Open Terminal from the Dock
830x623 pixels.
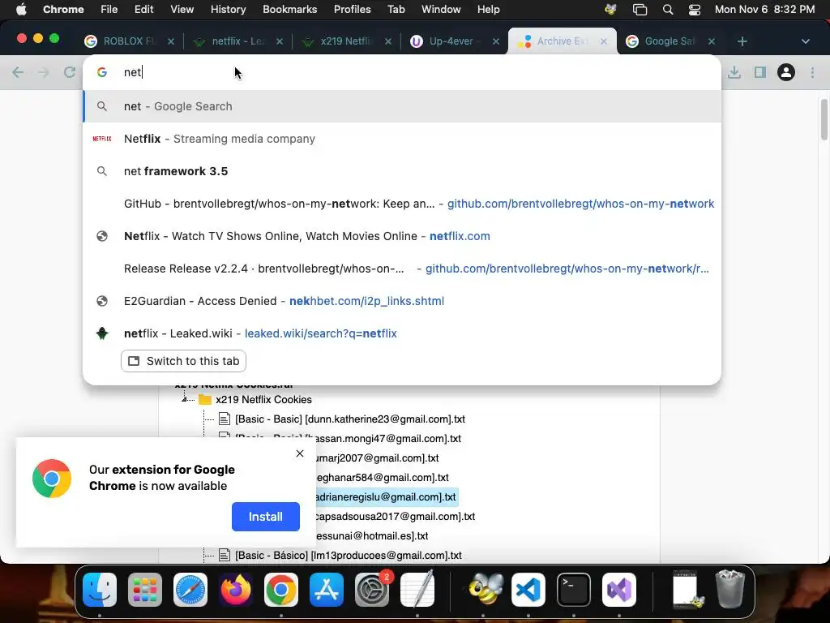(x=574, y=590)
